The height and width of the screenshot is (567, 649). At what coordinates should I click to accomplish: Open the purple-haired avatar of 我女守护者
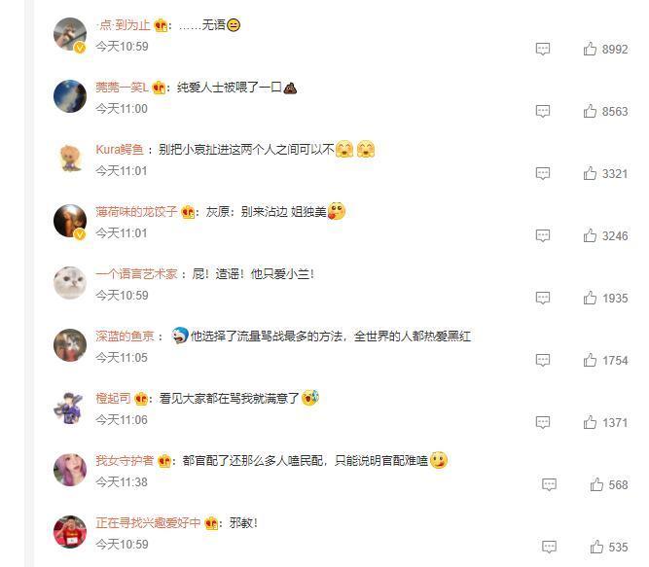(x=70, y=470)
